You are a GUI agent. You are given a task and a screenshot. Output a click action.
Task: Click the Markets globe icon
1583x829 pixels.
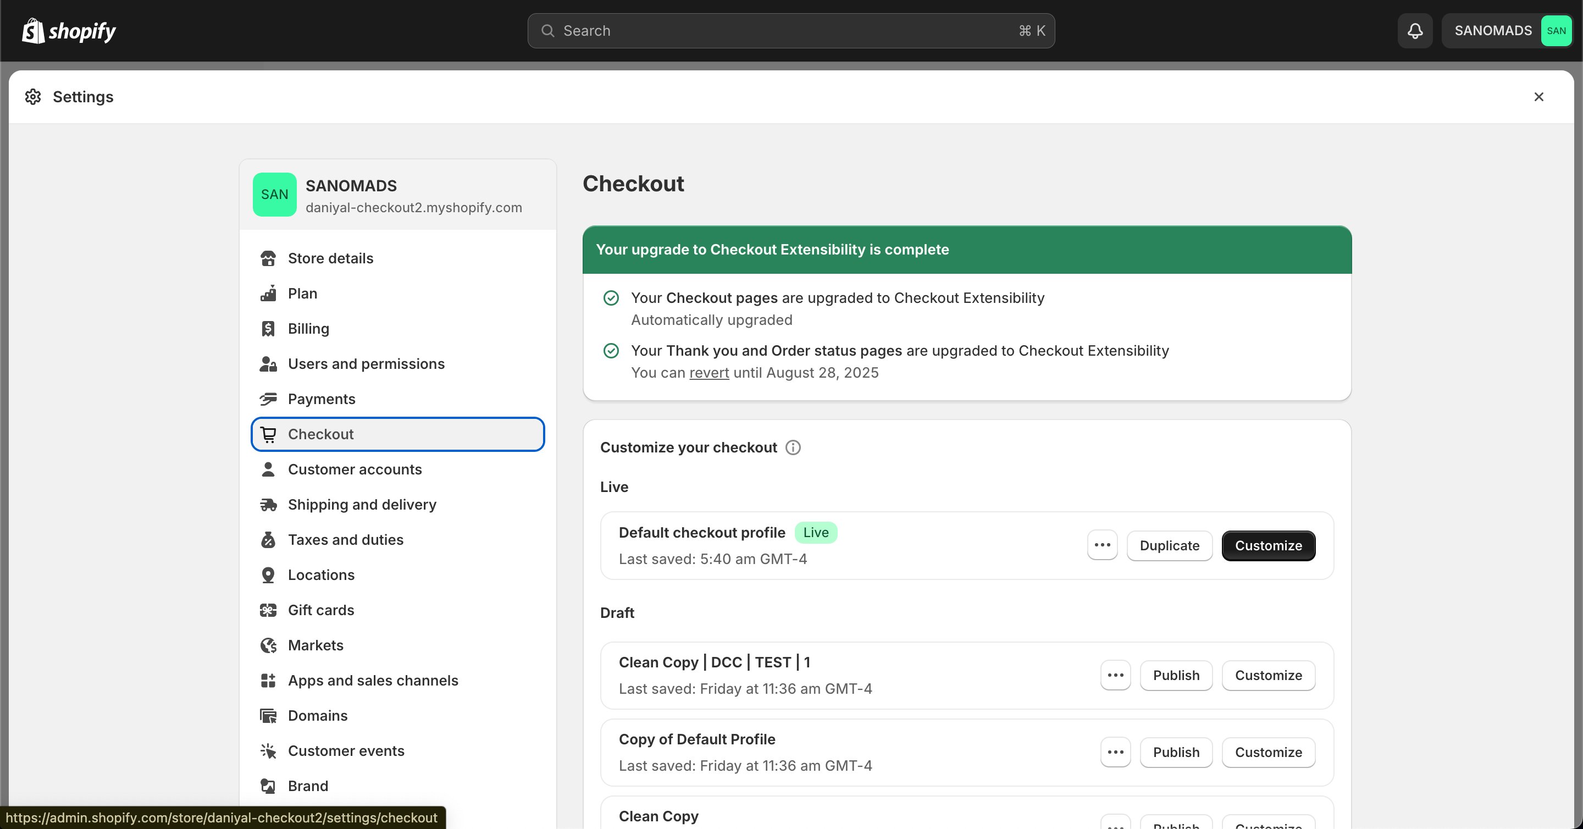pos(268,645)
